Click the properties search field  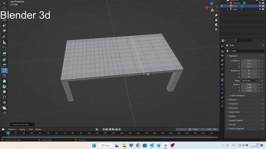coord(243,41)
